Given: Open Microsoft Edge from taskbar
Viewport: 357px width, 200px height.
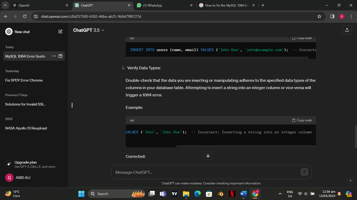Looking at the screenshot, I should 197,194.
